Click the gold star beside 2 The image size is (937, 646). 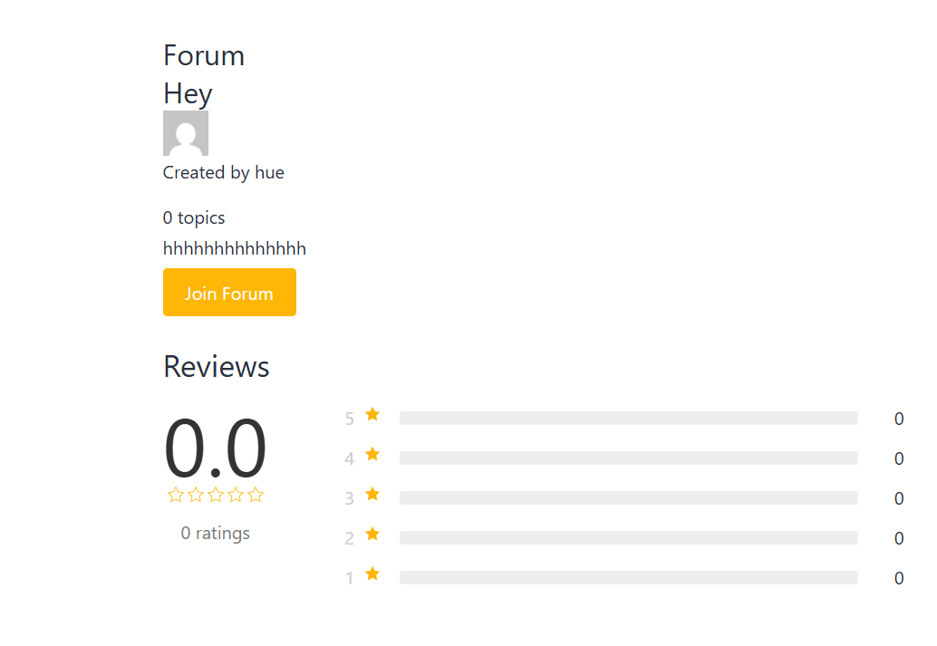click(x=372, y=535)
